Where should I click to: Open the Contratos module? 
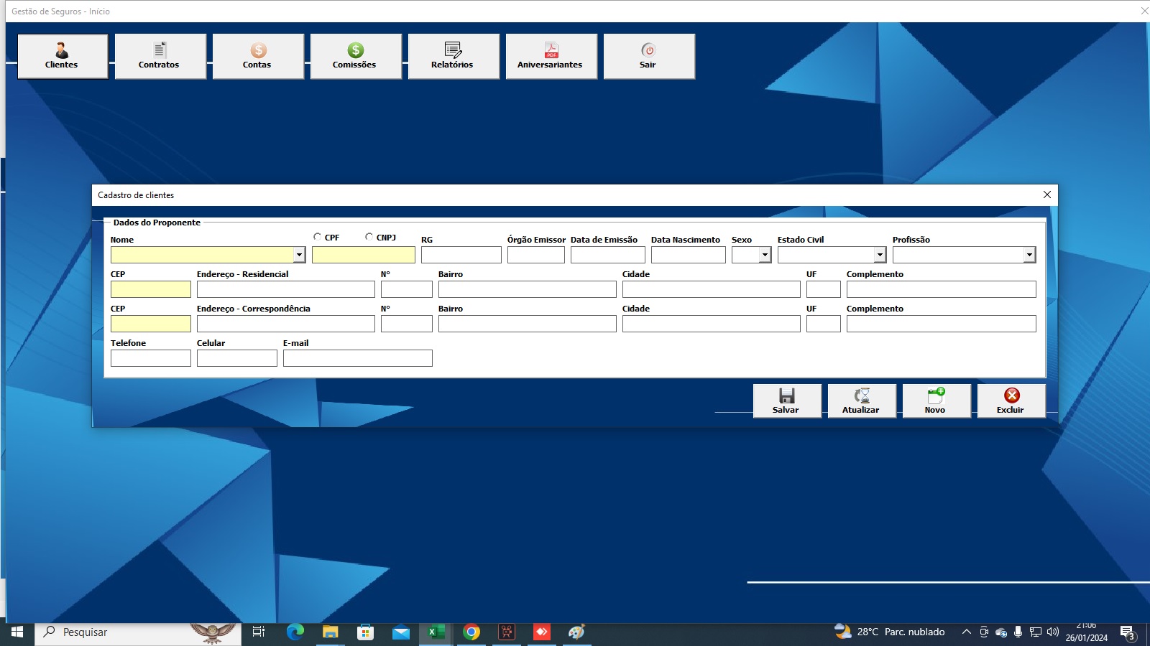click(160, 56)
